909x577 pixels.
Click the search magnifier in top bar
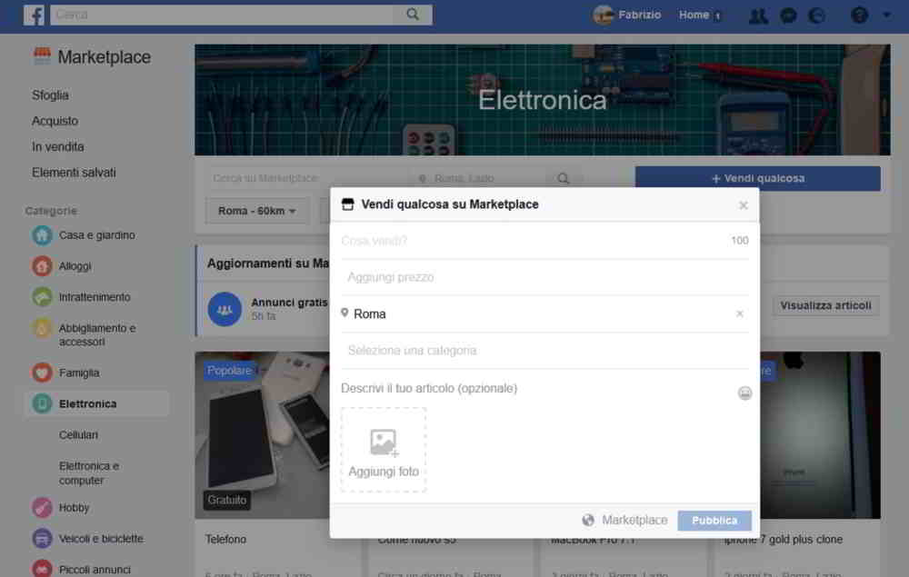[x=412, y=15]
